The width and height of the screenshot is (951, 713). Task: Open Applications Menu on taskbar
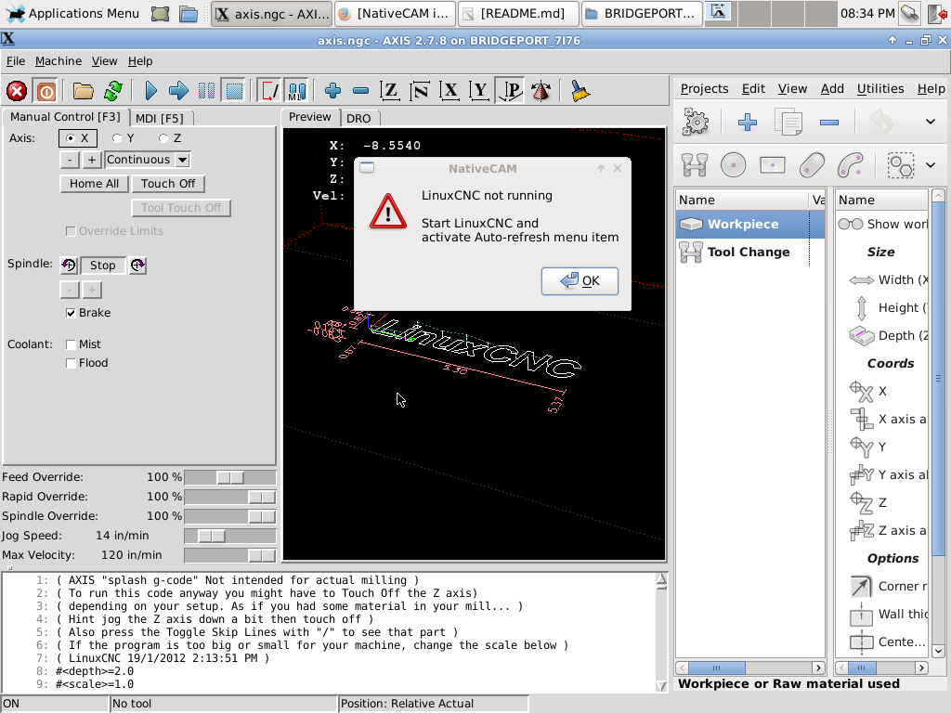pos(72,13)
